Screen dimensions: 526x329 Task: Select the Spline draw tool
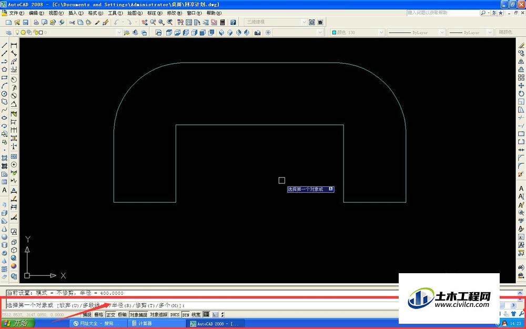click(4, 110)
